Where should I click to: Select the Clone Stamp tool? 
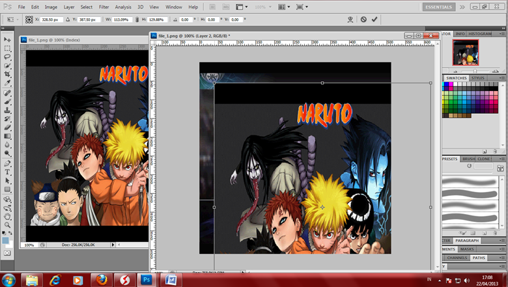(7, 111)
